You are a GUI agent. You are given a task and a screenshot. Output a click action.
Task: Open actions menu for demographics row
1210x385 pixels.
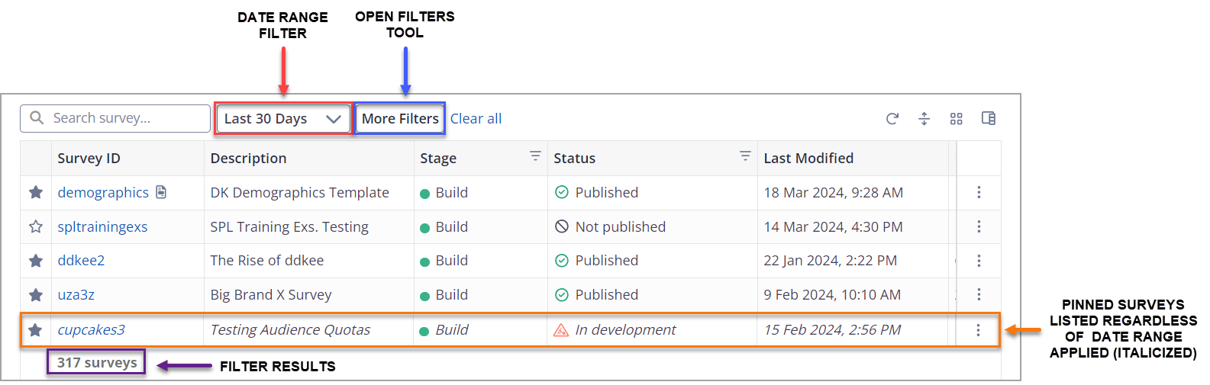(979, 192)
